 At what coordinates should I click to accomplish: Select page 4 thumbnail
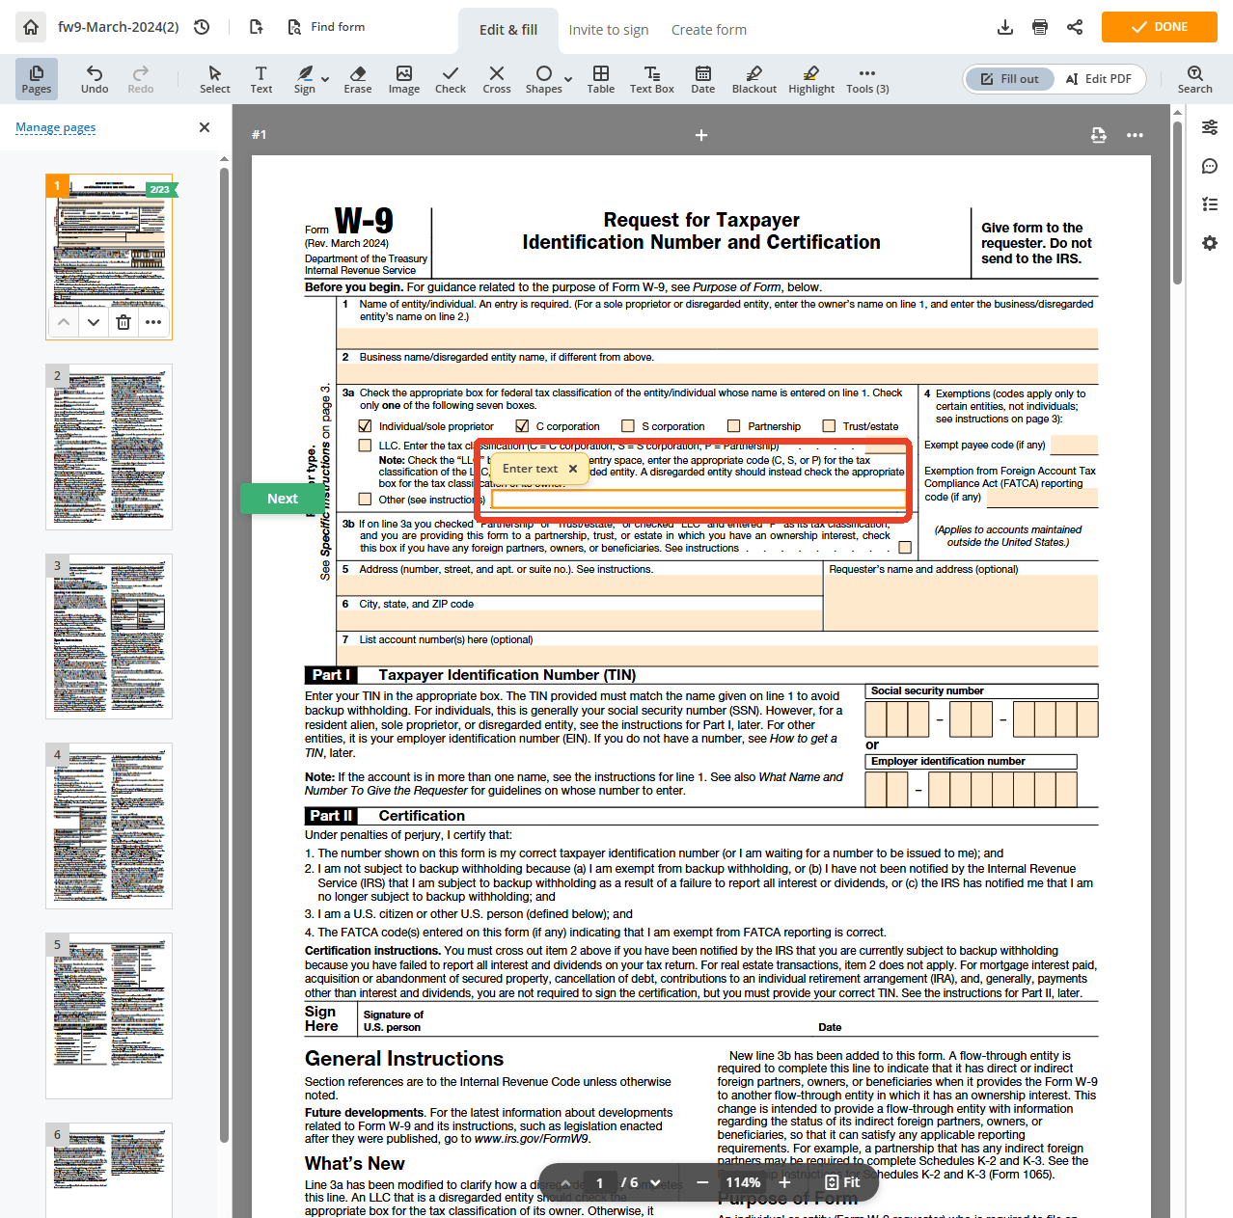click(x=109, y=826)
